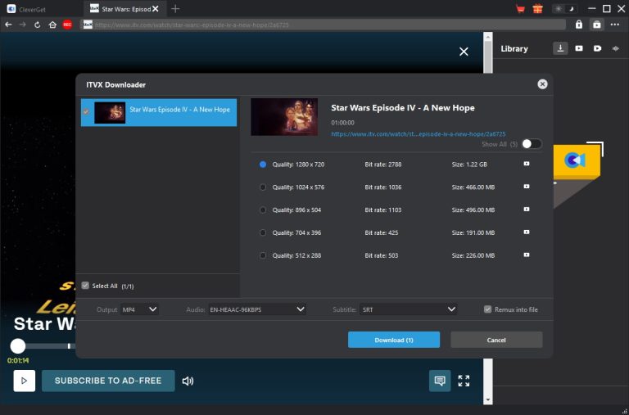Click the fullscreen icon in video player
This screenshot has width=629, height=415.
pos(464,381)
